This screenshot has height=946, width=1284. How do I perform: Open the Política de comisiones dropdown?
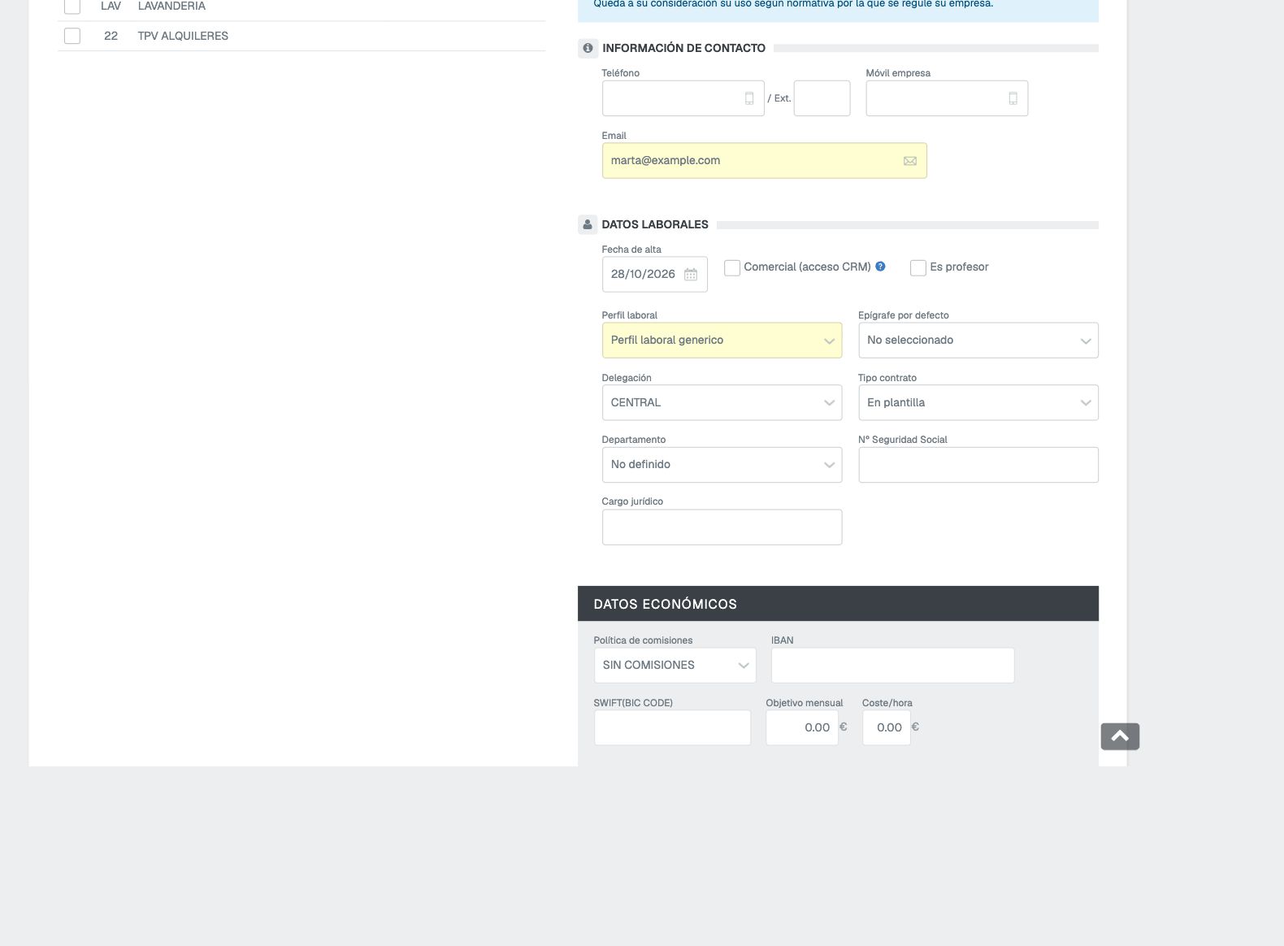pos(675,665)
